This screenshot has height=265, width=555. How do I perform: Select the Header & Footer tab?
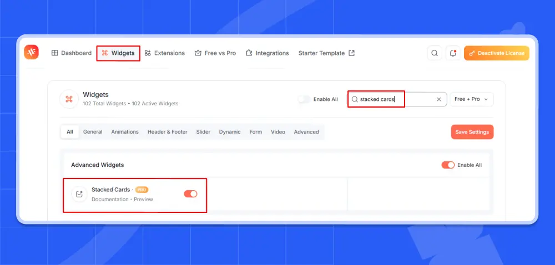click(168, 132)
